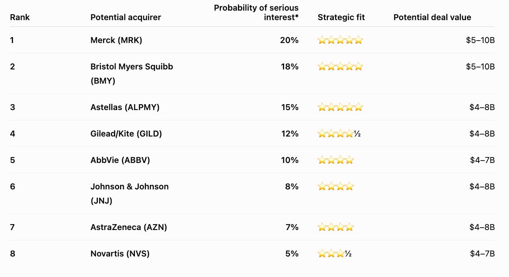Click the Rank column header
The image size is (509, 277).
point(20,17)
